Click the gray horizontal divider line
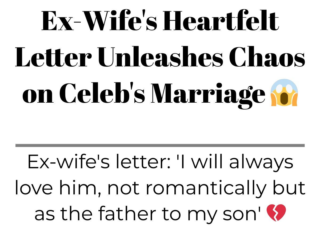 click(x=160, y=145)
